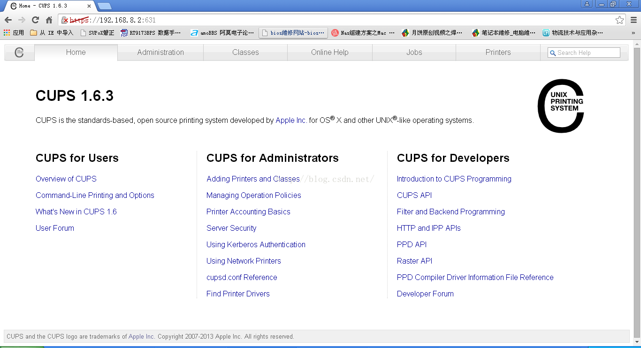Read What's New in CUPS 1.6
The width and height of the screenshot is (641, 348).
click(x=76, y=212)
